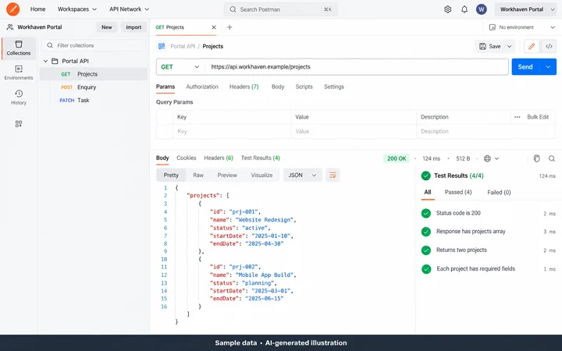Image resolution: width=562 pixels, height=351 pixels.
Task: Click the Postman logo icon
Action: (x=13, y=9)
